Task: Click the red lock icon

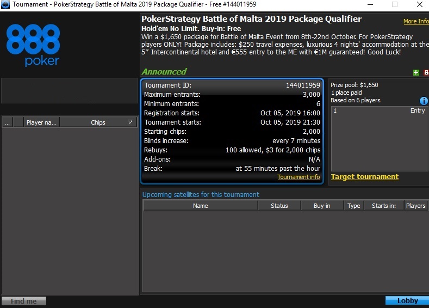Action: [x=426, y=72]
